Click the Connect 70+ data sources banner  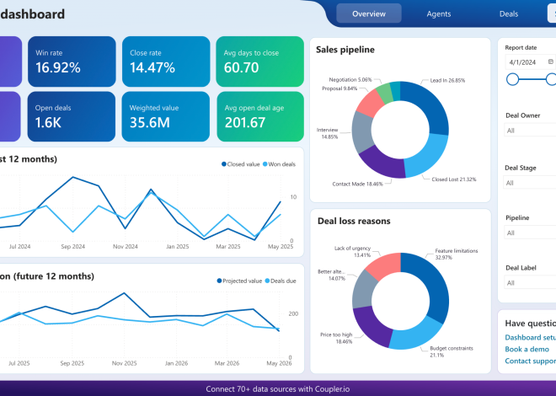pos(278,389)
